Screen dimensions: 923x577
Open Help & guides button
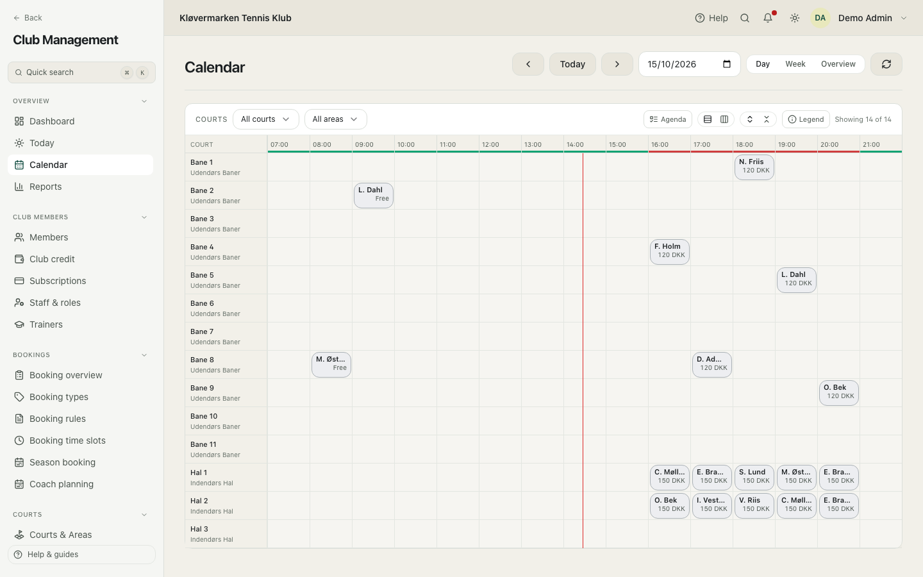pos(81,555)
